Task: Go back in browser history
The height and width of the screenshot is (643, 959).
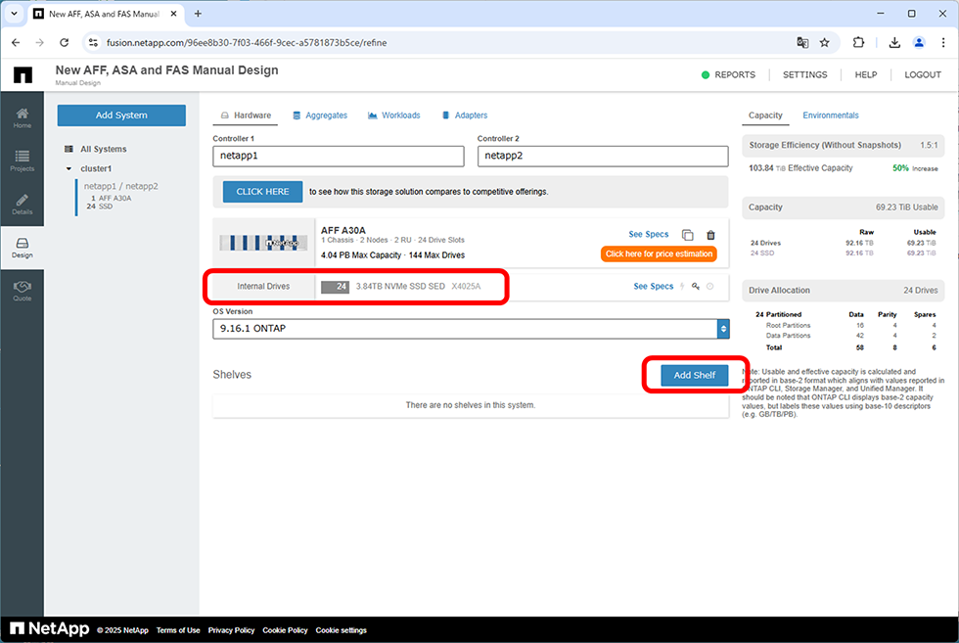Action: click(16, 42)
